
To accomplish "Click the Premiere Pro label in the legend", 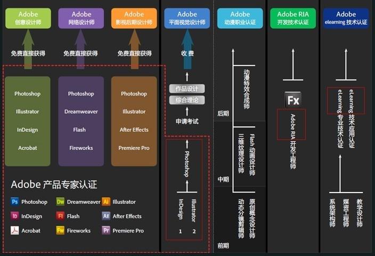I will (x=128, y=230).
